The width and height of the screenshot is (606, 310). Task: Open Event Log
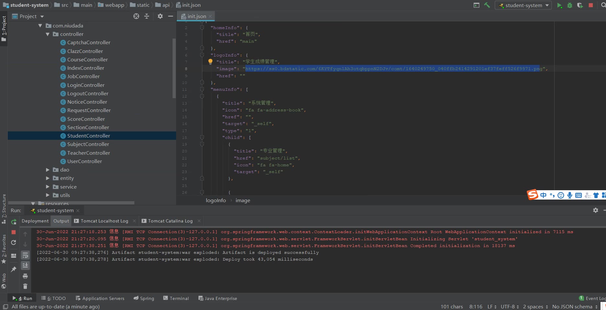pyautogui.click(x=592, y=298)
